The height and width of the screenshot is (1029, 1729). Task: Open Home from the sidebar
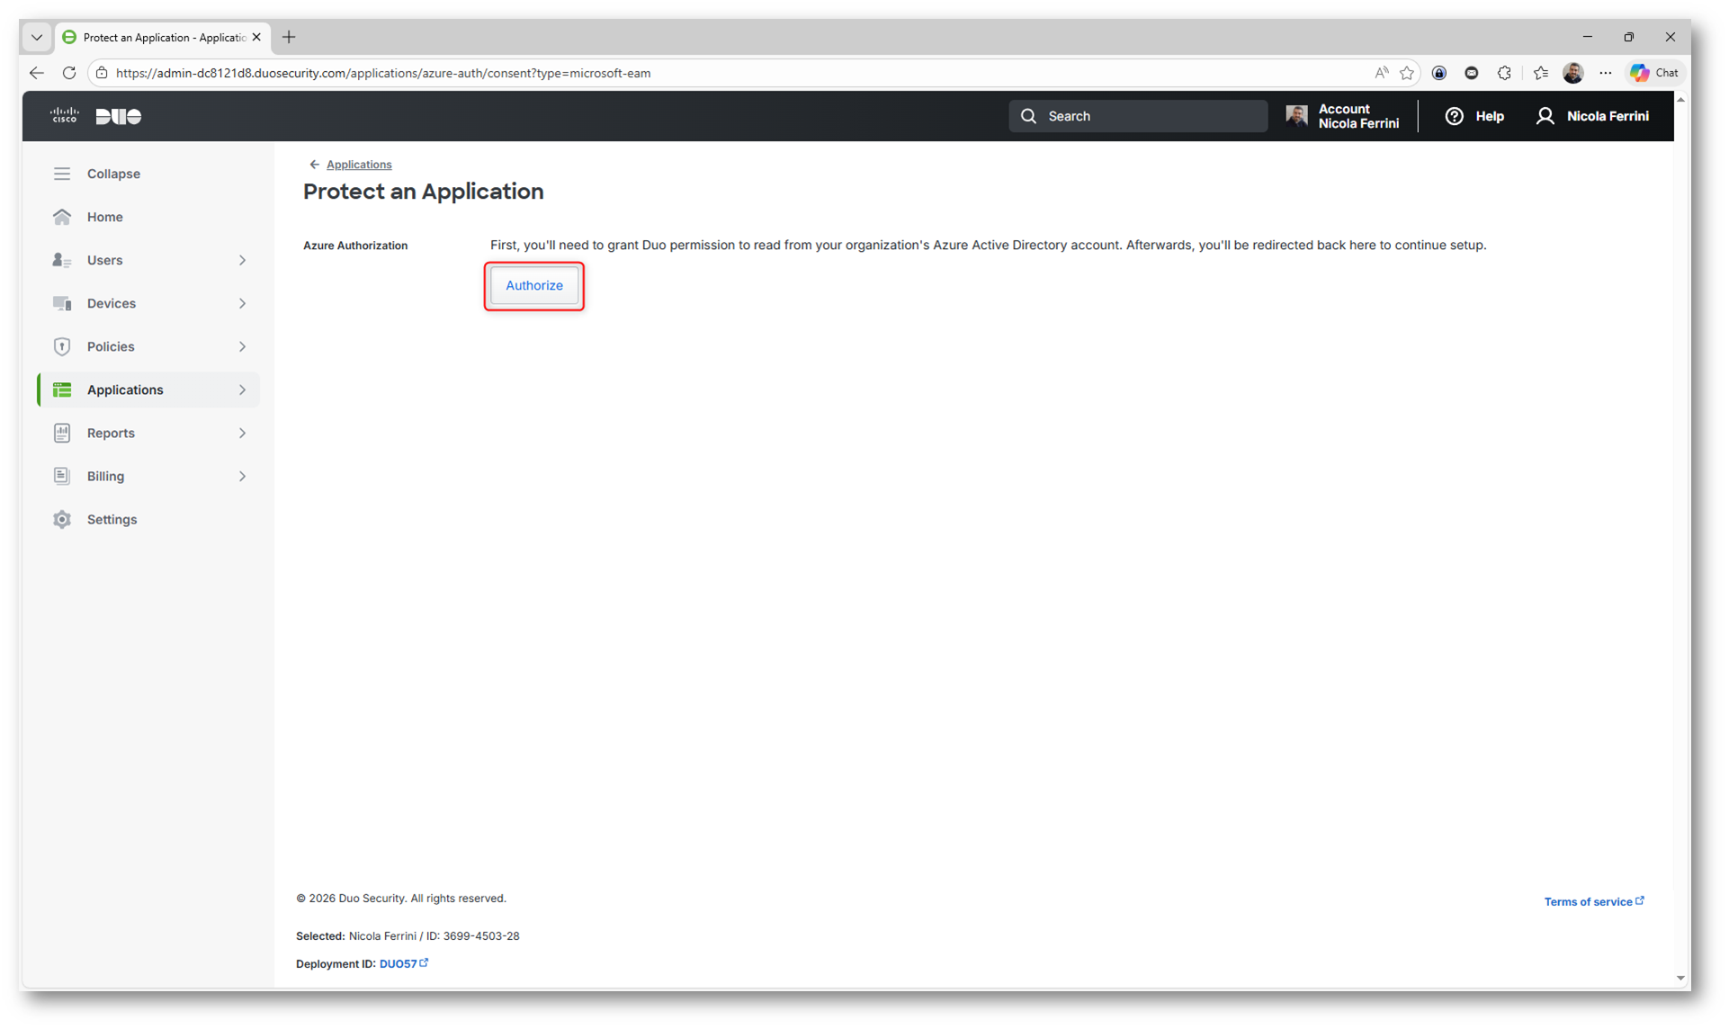[104, 217]
